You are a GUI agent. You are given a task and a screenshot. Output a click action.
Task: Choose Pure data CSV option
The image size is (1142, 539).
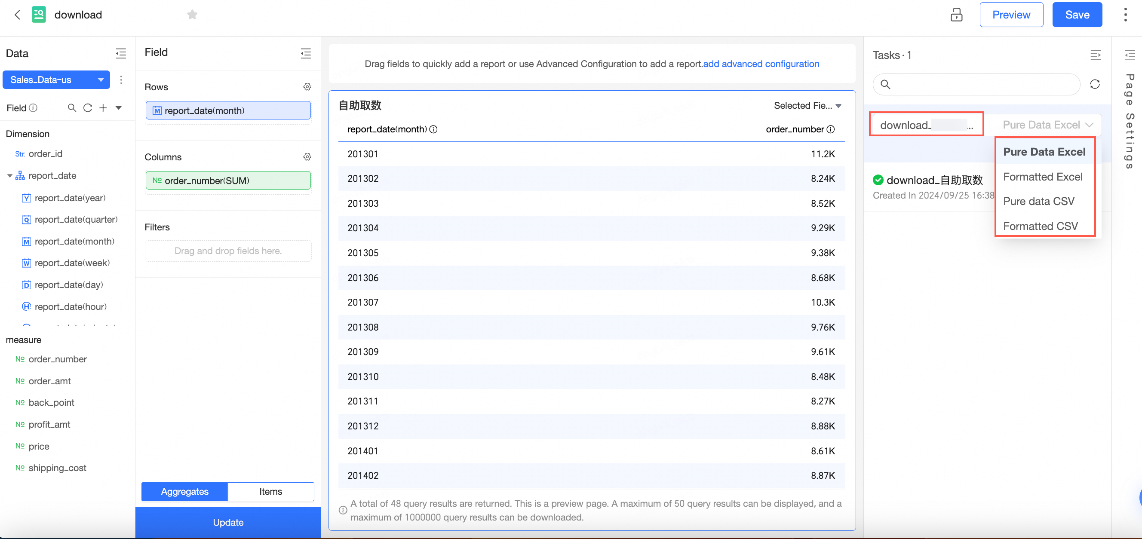pyautogui.click(x=1039, y=201)
